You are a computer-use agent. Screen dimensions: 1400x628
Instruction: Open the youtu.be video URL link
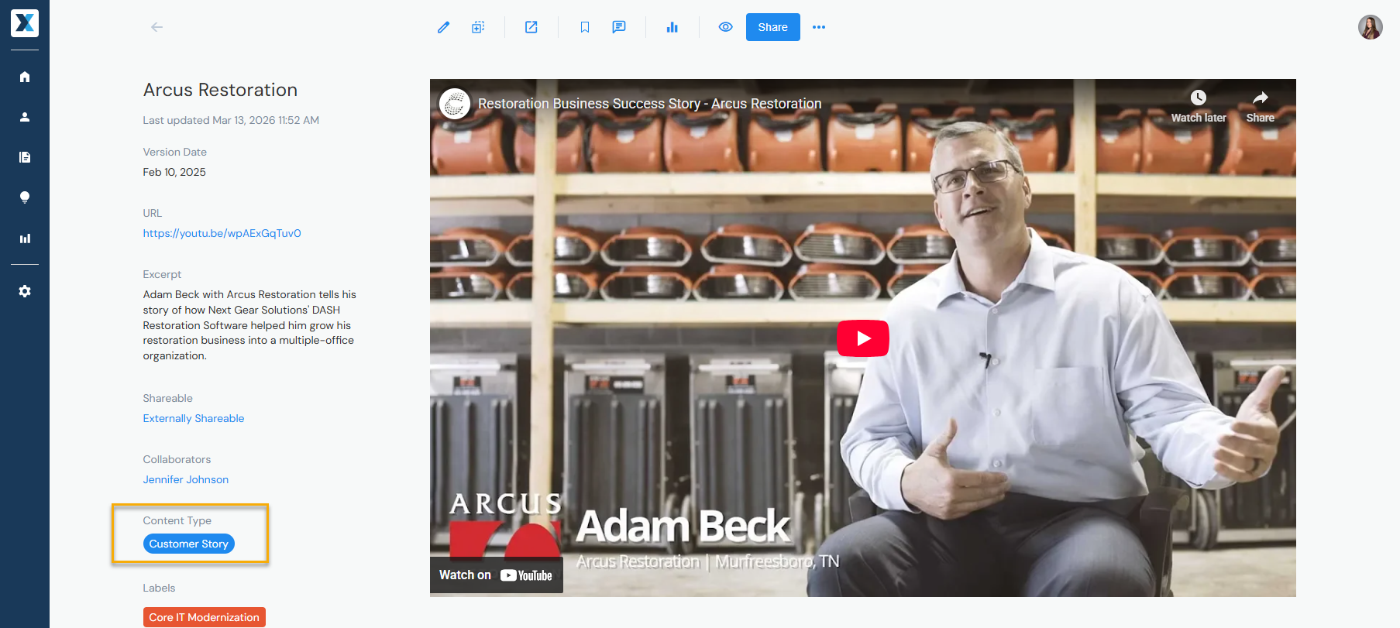pos(222,233)
